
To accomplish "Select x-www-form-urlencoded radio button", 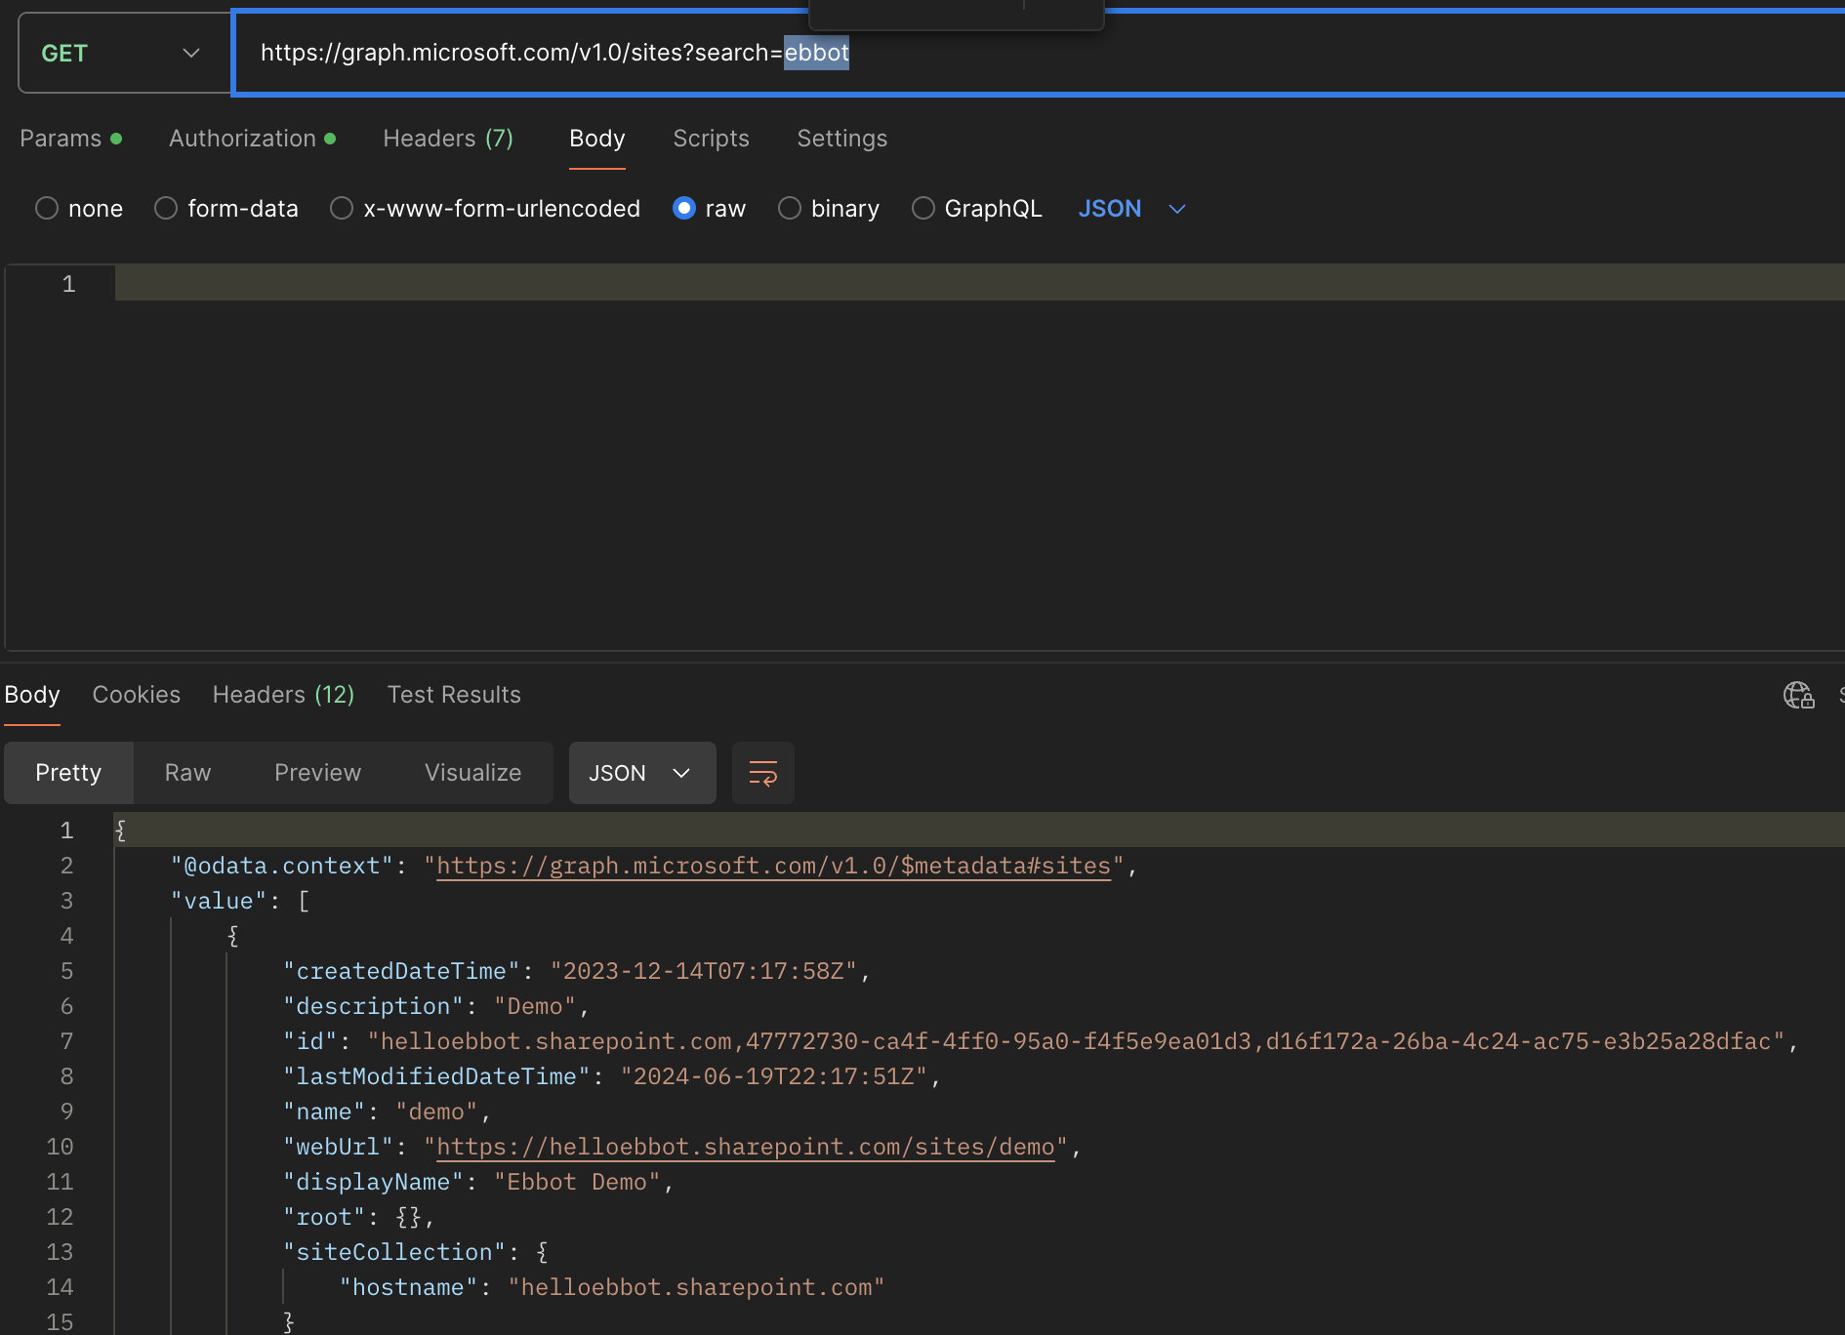I will [x=342, y=209].
